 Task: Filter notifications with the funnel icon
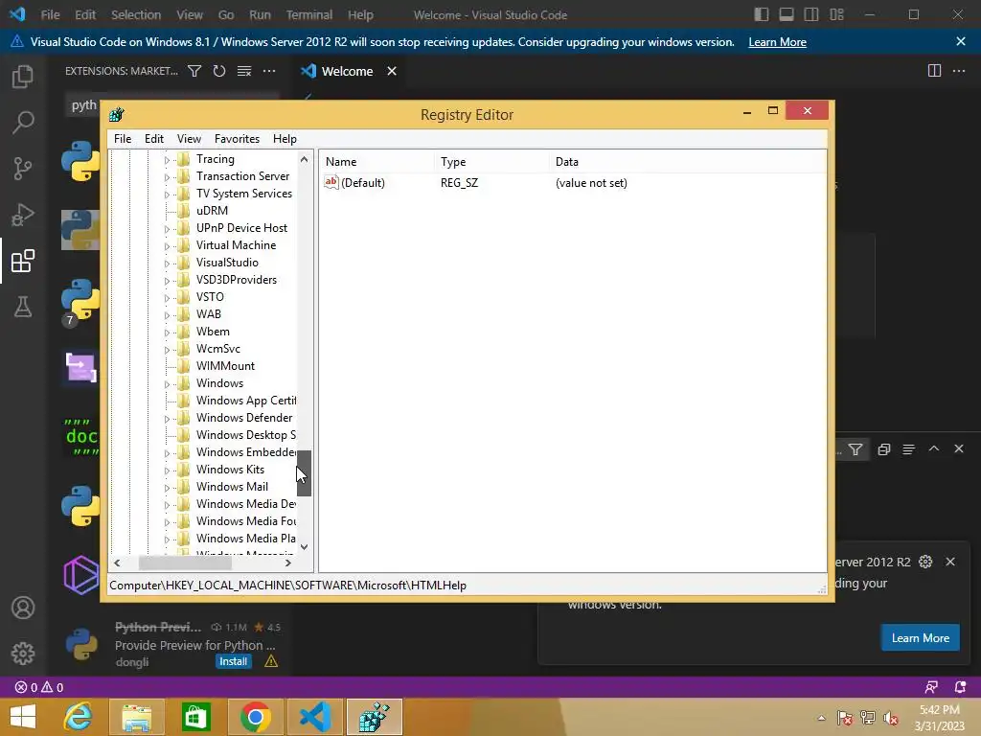tap(856, 449)
